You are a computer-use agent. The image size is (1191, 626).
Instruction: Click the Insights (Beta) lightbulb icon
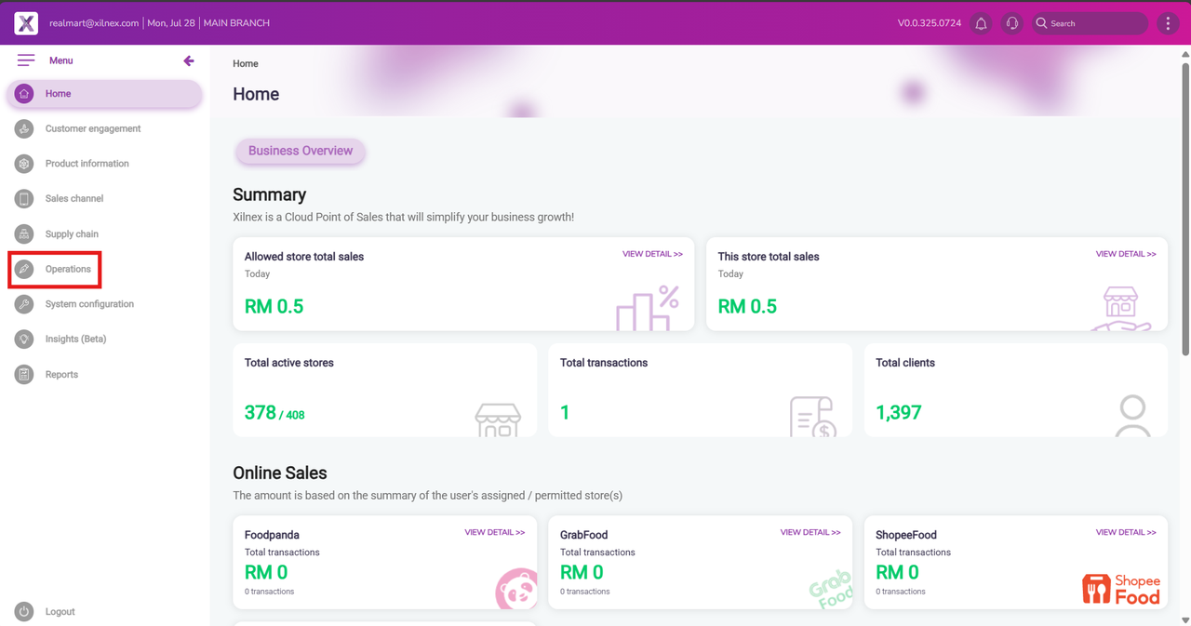[24, 339]
